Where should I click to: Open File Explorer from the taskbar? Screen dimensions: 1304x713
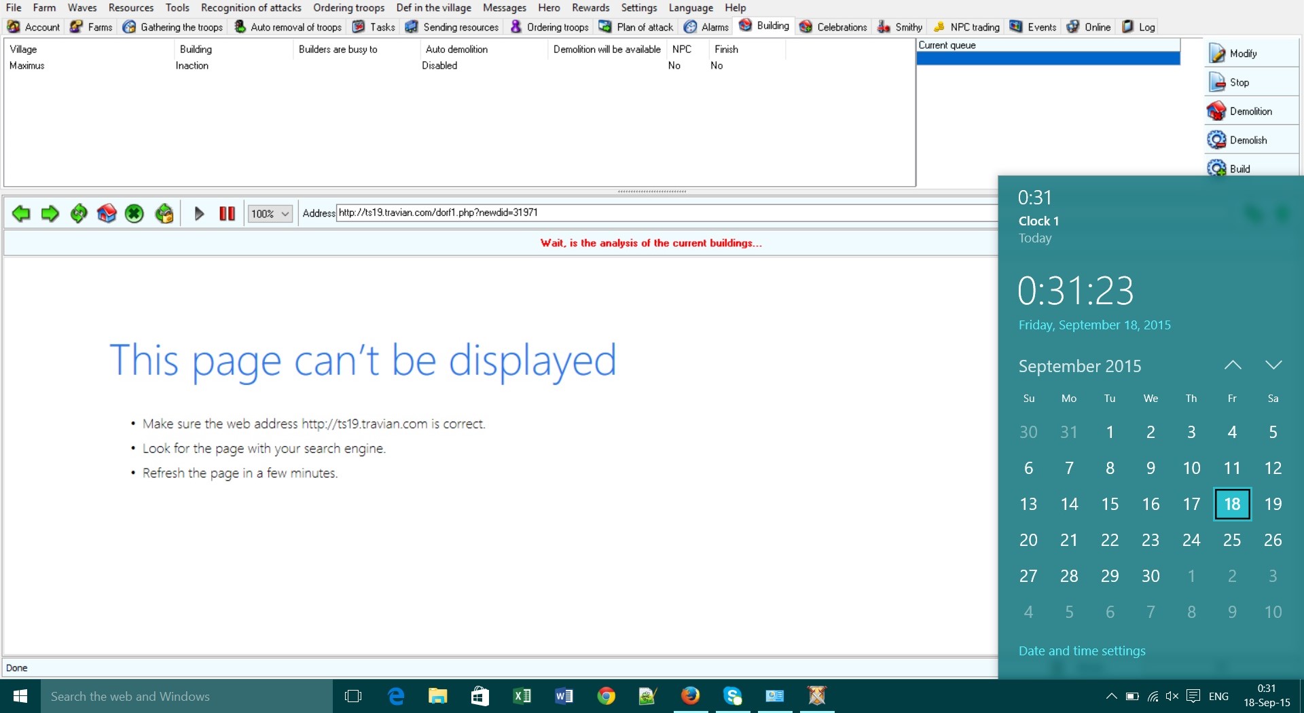click(438, 696)
